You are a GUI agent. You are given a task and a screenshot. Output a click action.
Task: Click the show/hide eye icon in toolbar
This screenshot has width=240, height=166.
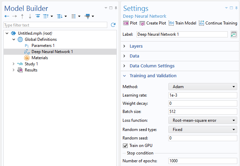pyautogui.click(x=38, y=16)
